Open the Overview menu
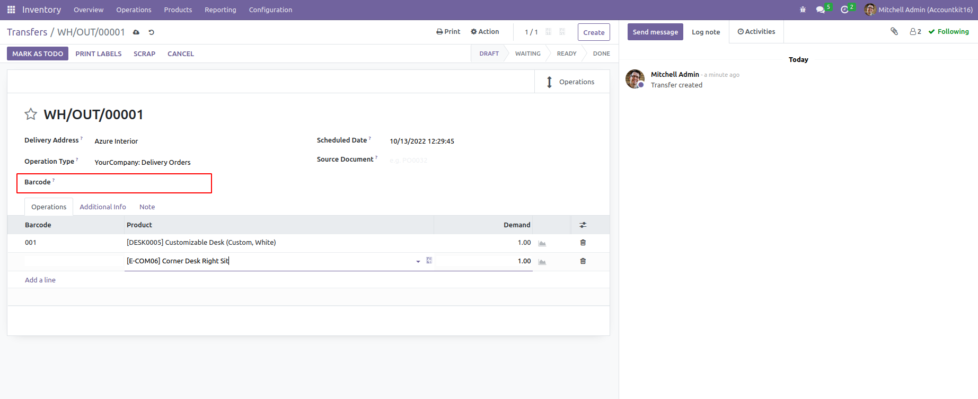The image size is (978, 399). tap(89, 10)
